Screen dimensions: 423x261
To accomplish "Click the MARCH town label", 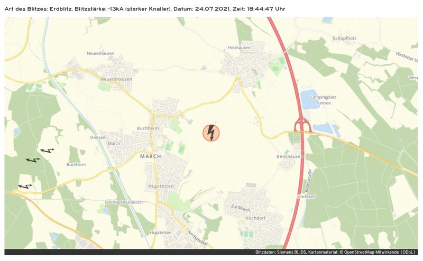I will point(151,156).
